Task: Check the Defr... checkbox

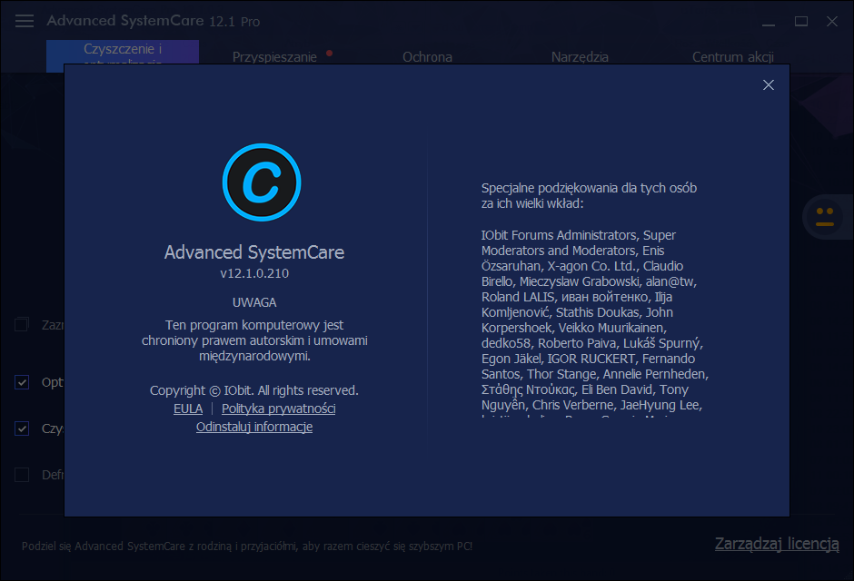Action: pyautogui.click(x=22, y=475)
